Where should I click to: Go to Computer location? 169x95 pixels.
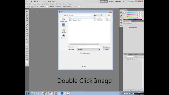(x=64, y=37)
